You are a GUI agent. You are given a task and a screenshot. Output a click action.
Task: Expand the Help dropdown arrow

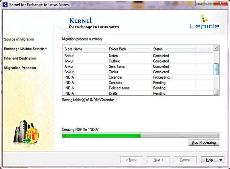click(x=221, y=160)
